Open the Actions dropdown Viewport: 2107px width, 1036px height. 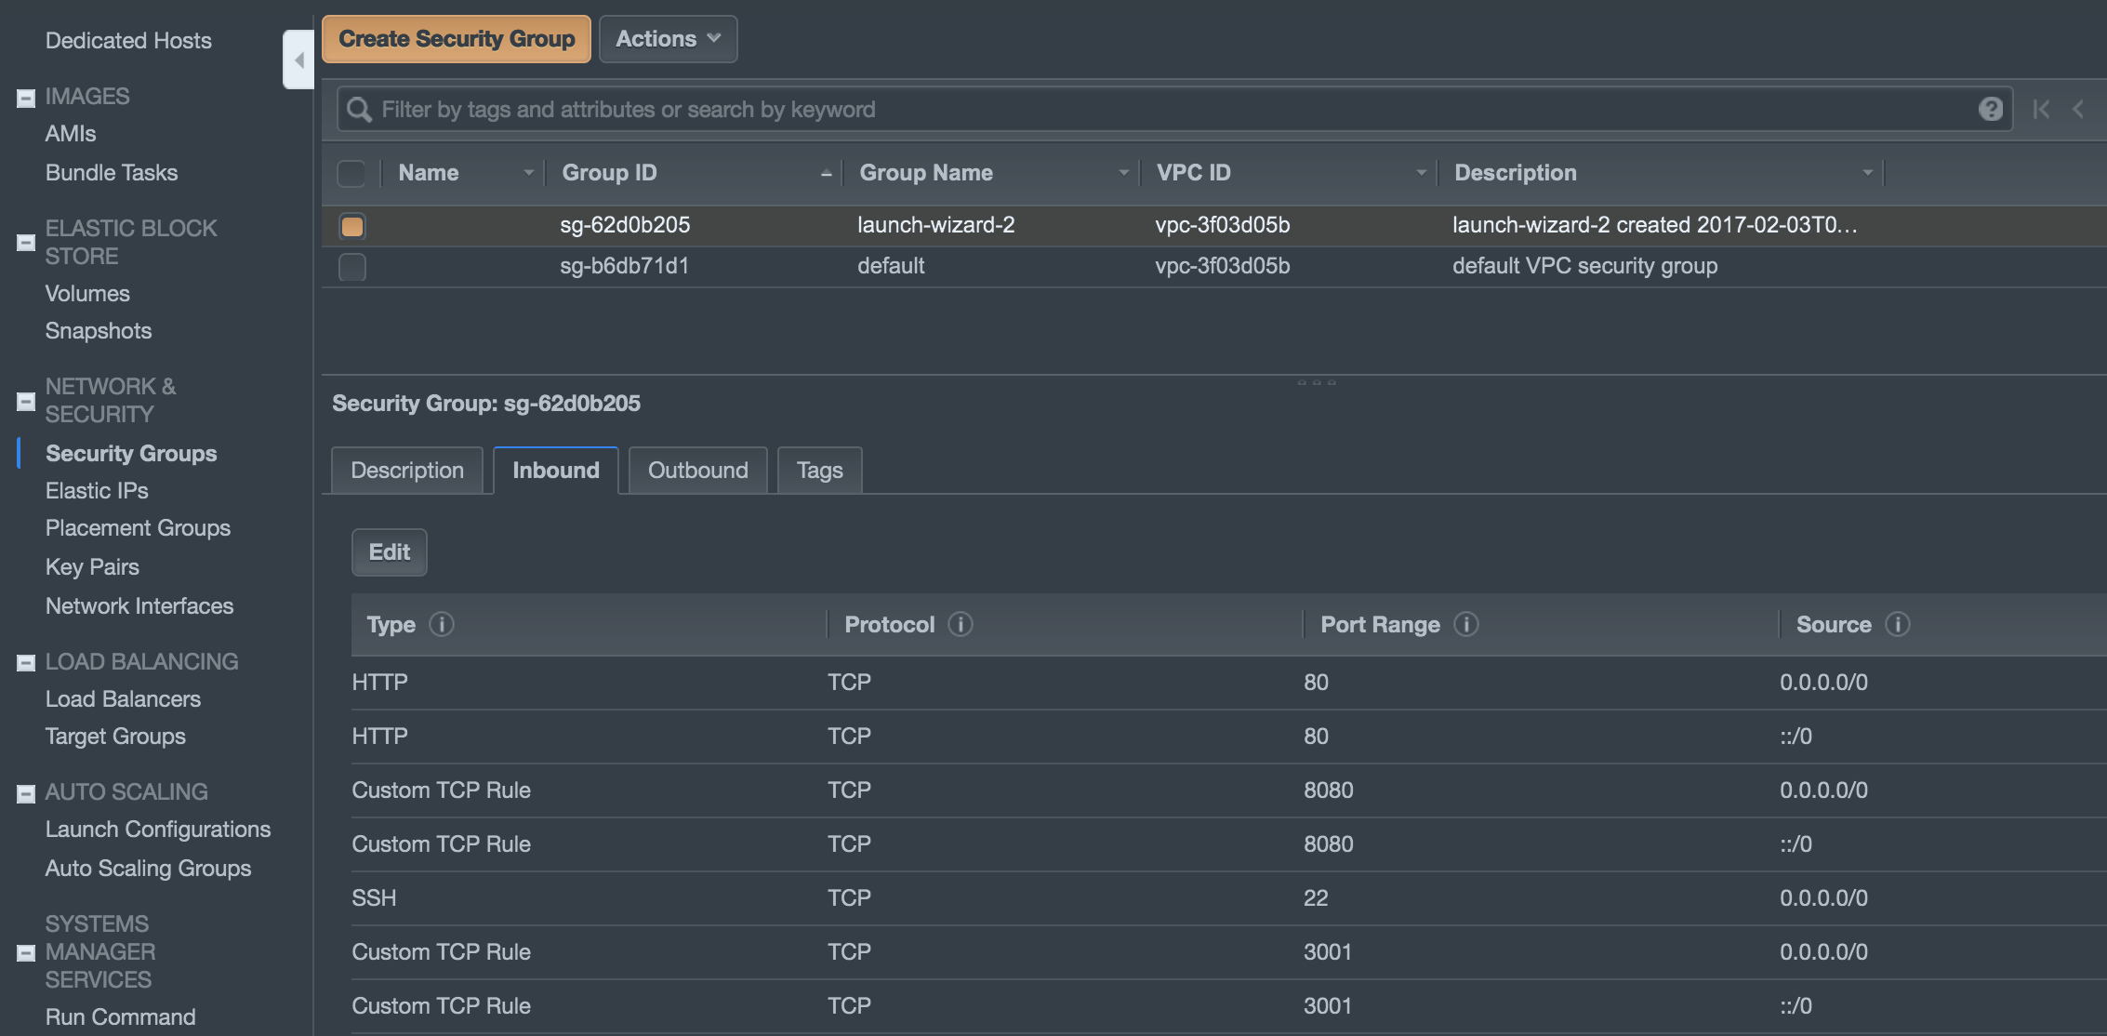click(668, 39)
